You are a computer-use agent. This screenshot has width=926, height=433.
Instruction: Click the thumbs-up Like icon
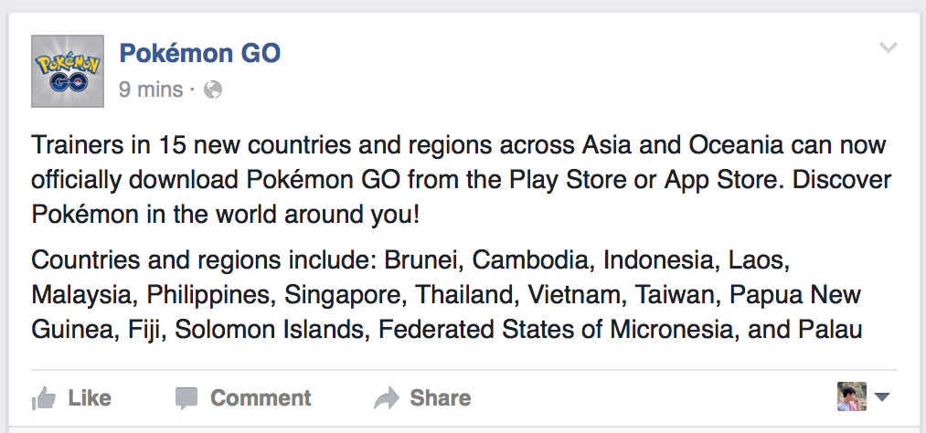point(44,398)
